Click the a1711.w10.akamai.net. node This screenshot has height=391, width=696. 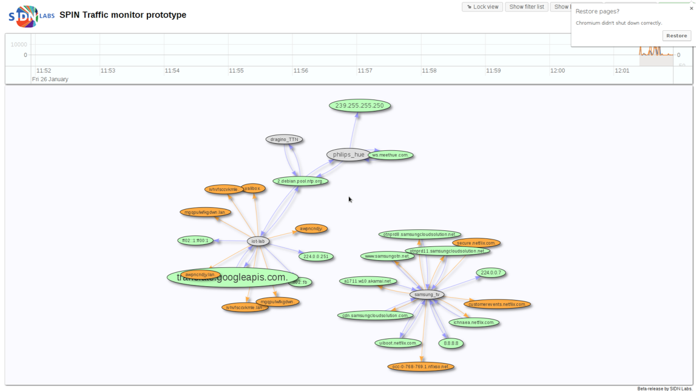click(x=368, y=281)
